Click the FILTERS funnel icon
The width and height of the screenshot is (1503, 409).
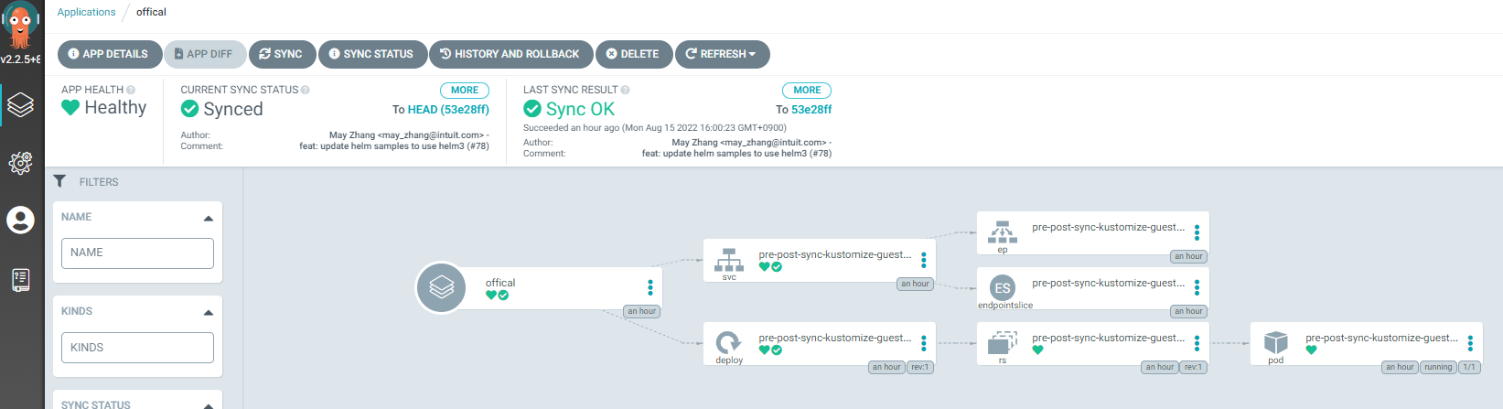pyautogui.click(x=59, y=181)
